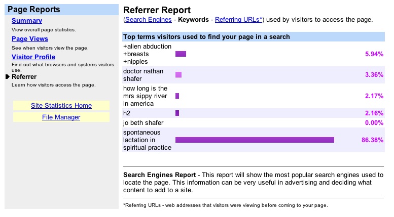The width and height of the screenshot is (394, 217).
Task: Click the purple bar for spontaneous lactation
Action: [255, 140]
